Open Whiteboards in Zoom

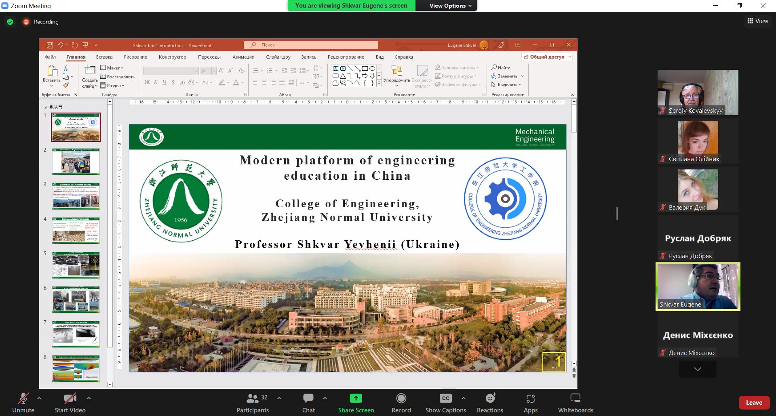coord(576,403)
